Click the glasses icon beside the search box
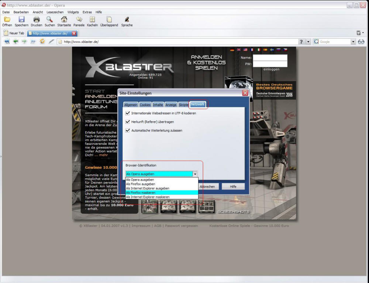The height and width of the screenshot is (283, 369). point(361,42)
